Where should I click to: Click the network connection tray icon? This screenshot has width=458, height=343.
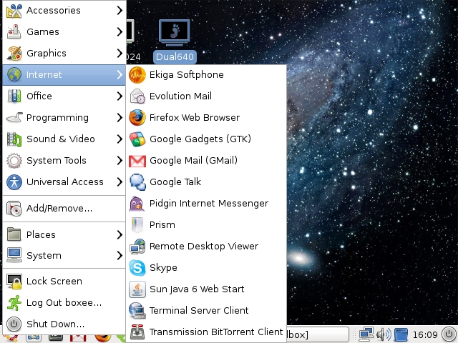(x=366, y=334)
